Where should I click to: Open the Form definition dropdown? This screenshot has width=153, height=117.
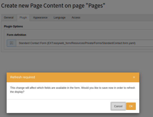(x=85, y=43)
